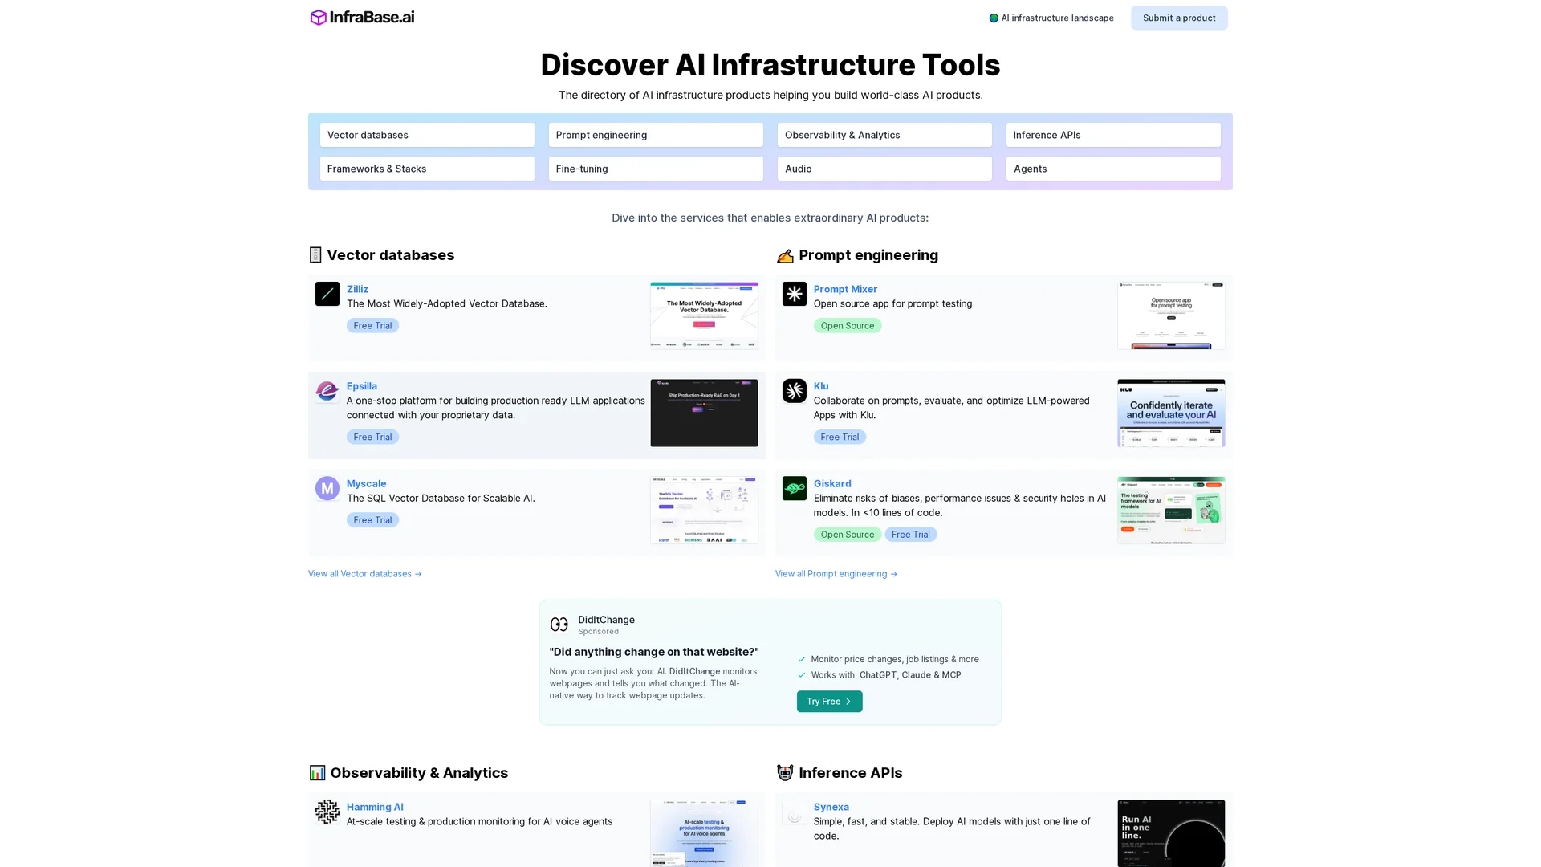Open the Frameworks & Stacks category
The height and width of the screenshot is (867, 1541).
[x=427, y=169]
